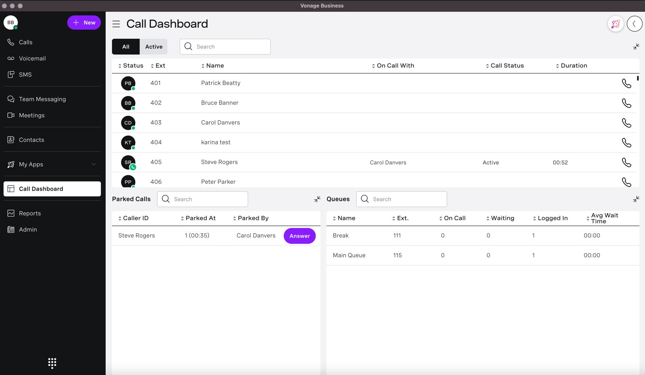The image size is (645, 375).
Task: Select the SMS sidebar icon
Action: pos(25,74)
